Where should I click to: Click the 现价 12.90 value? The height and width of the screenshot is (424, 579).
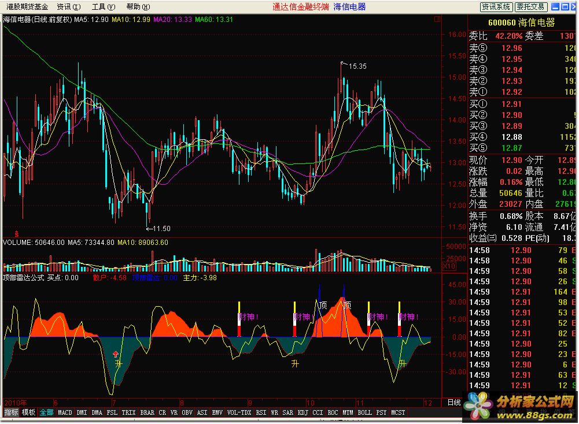pos(511,160)
